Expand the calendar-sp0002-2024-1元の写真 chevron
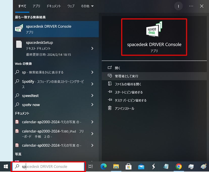 pyautogui.click(x=92, y=145)
